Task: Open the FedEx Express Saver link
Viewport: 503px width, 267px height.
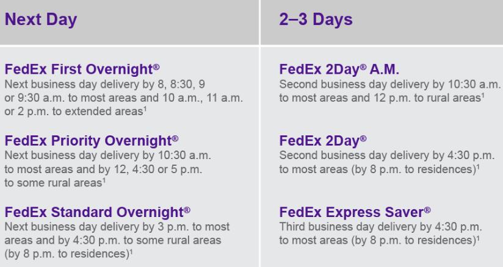Action: click(355, 212)
